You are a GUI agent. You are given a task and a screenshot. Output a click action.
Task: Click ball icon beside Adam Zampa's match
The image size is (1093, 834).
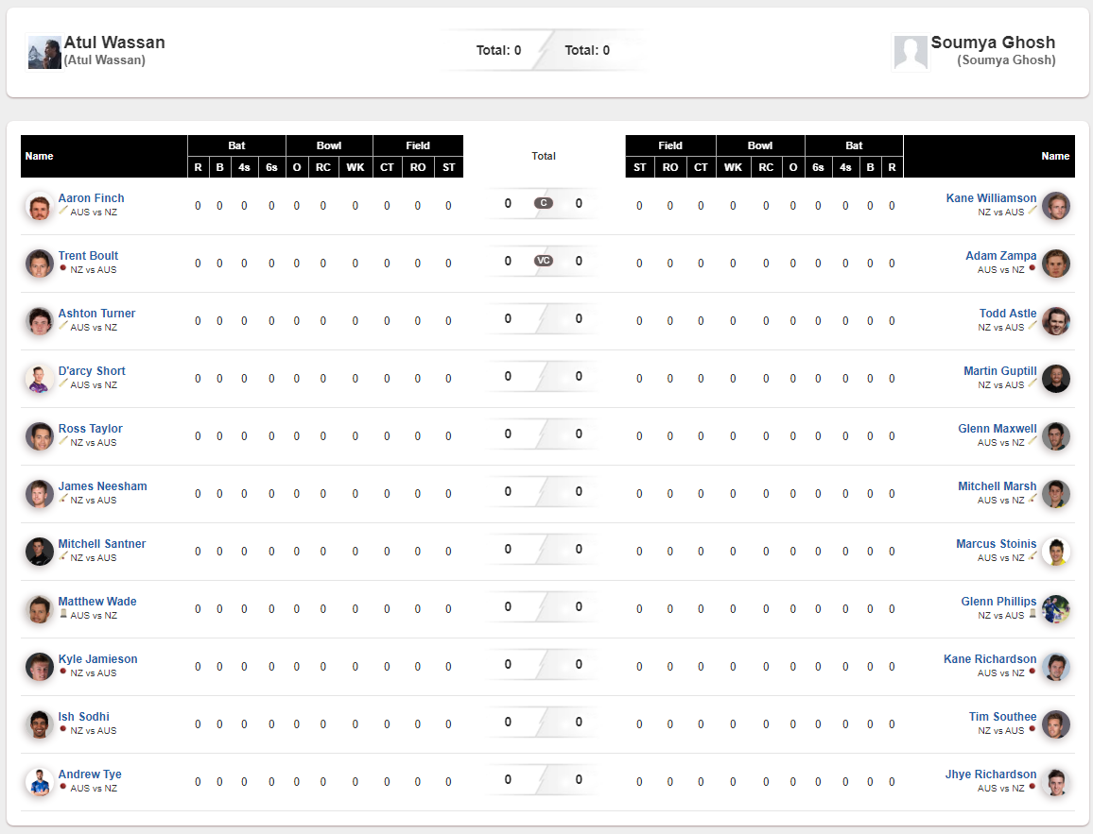1032,268
